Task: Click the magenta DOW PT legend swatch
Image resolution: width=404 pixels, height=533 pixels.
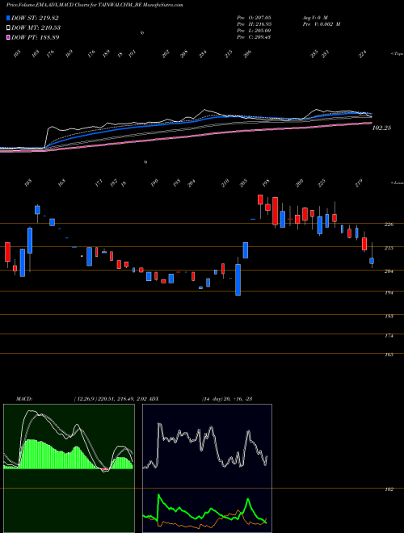Action: 8,36
